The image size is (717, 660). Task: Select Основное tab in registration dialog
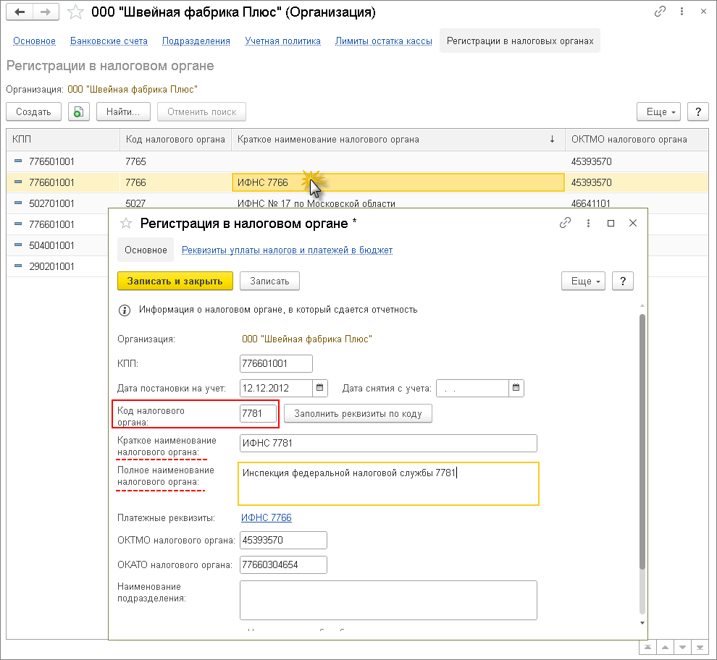click(146, 250)
